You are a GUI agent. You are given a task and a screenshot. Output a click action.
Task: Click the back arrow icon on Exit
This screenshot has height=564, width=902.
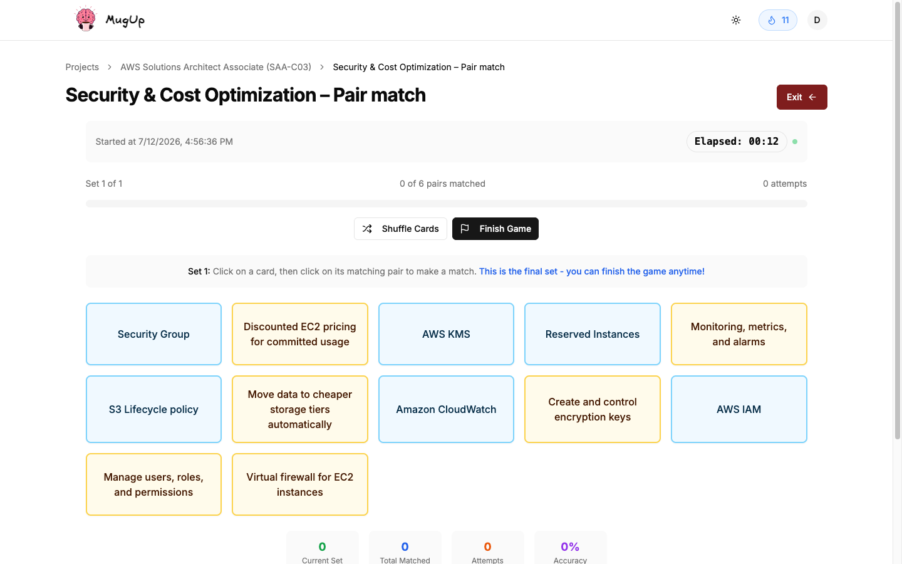pos(812,97)
